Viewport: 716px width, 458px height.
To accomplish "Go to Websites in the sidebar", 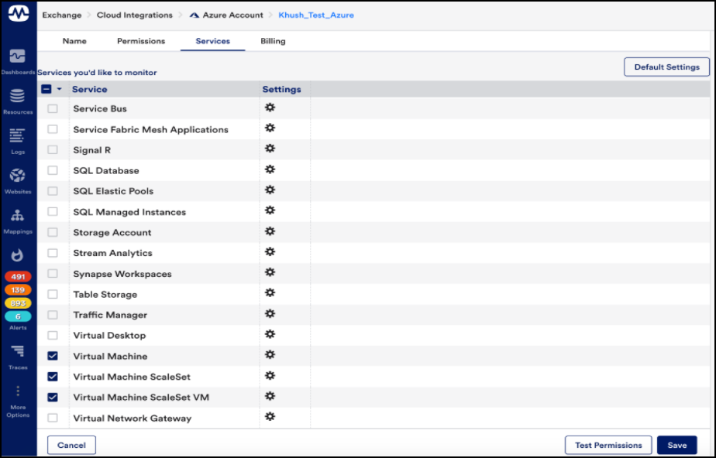I will (18, 181).
